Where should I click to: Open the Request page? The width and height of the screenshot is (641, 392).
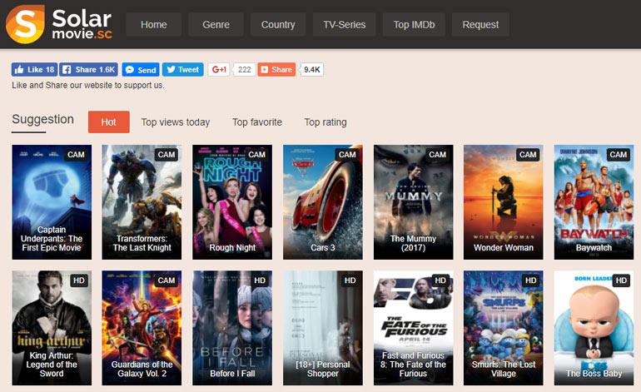click(480, 25)
